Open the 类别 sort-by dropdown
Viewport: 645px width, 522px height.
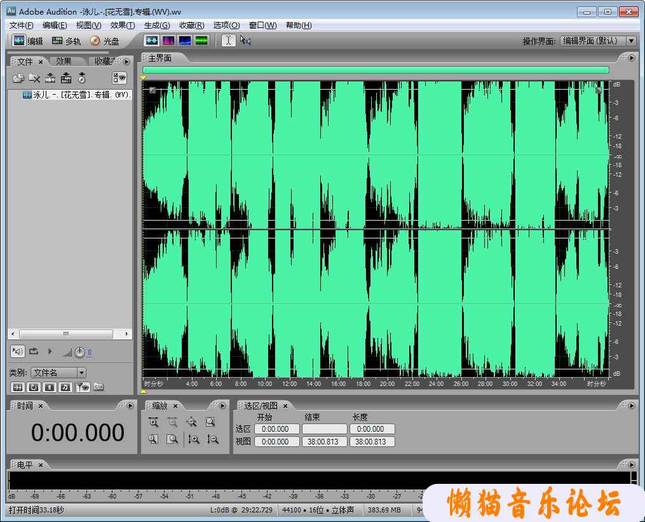coord(58,373)
